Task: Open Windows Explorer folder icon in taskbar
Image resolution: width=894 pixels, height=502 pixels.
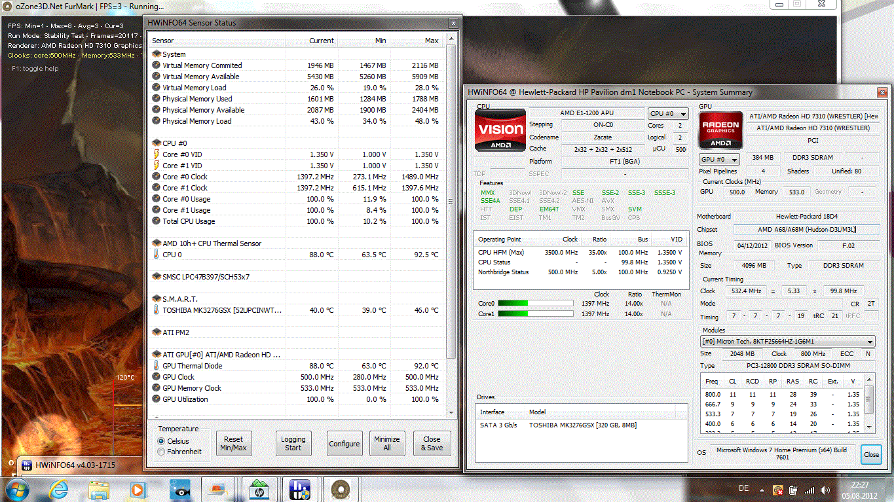Action: coord(99,489)
